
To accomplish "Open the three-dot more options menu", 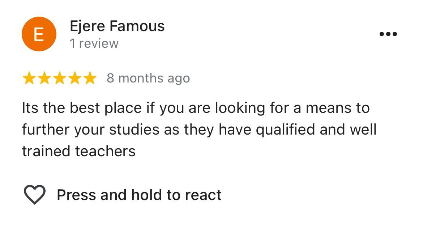I will [388, 34].
